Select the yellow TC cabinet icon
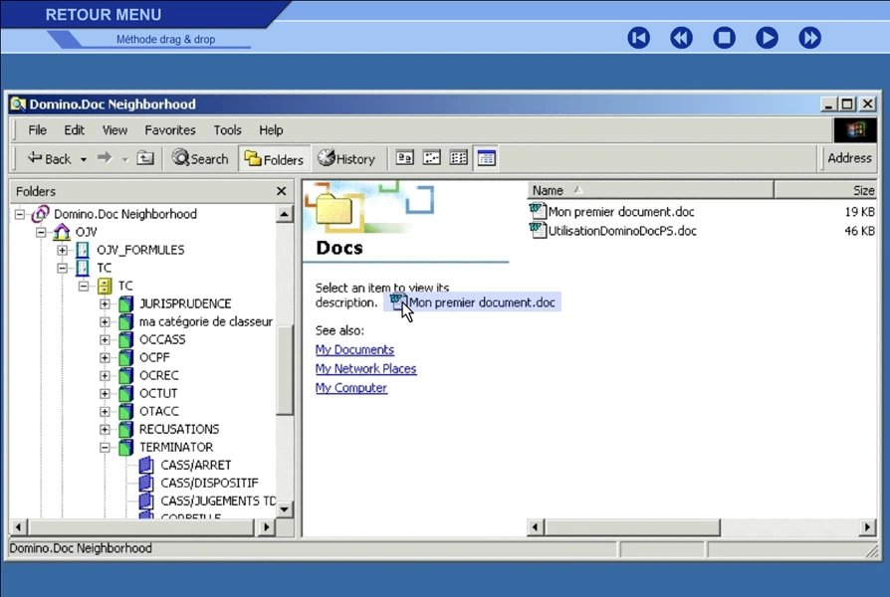This screenshot has width=890, height=597. 105,286
